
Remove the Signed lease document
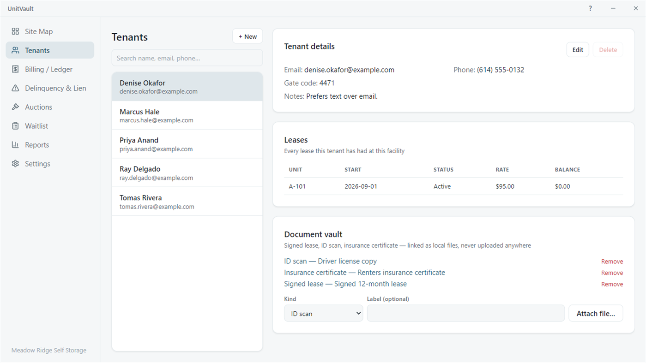coord(612,284)
